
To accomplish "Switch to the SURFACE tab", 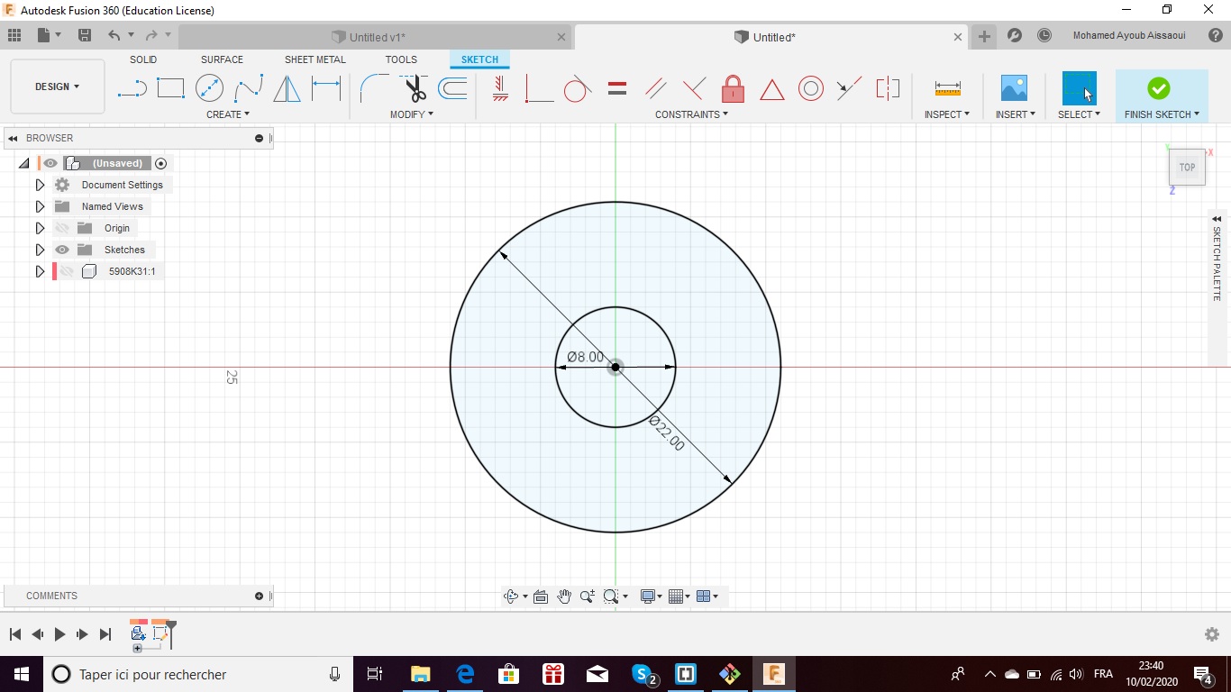I will pos(222,59).
